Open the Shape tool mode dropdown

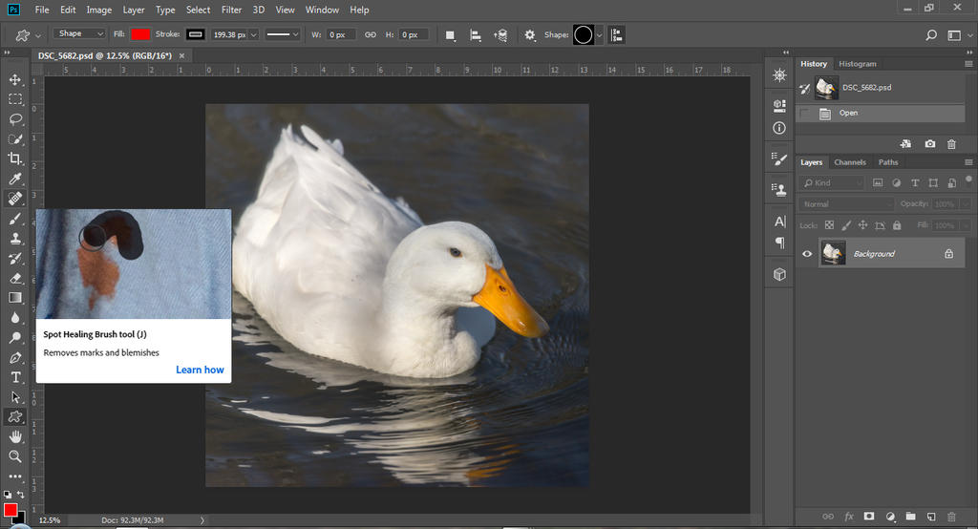click(x=80, y=34)
